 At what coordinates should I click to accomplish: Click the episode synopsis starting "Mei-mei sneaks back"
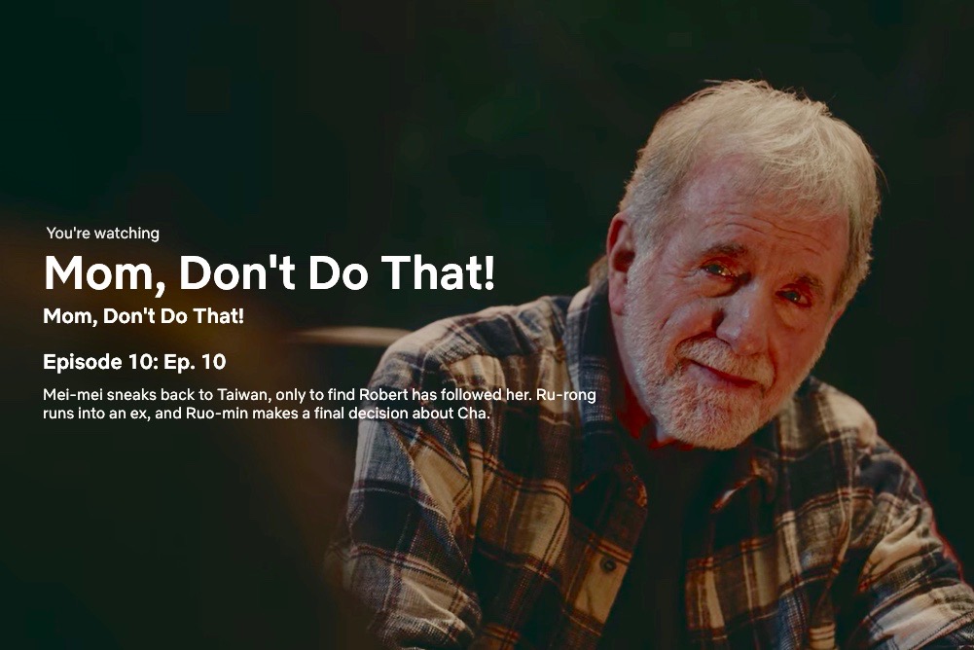tap(319, 404)
